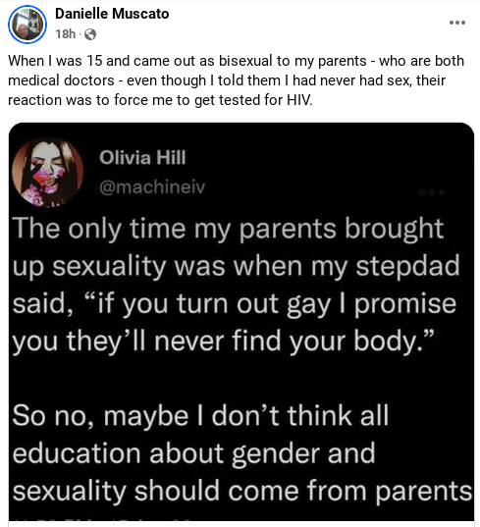480x527 pixels.
Task: Click the Olivia Hill display name
Action: (x=142, y=157)
